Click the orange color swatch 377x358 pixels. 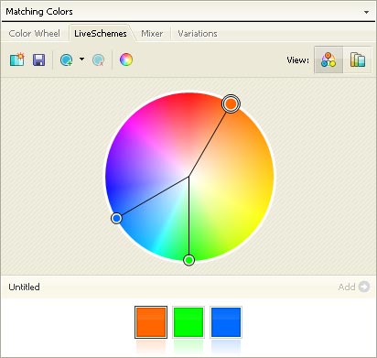coord(151,322)
